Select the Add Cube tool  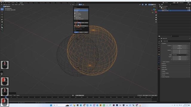coord(2,30)
